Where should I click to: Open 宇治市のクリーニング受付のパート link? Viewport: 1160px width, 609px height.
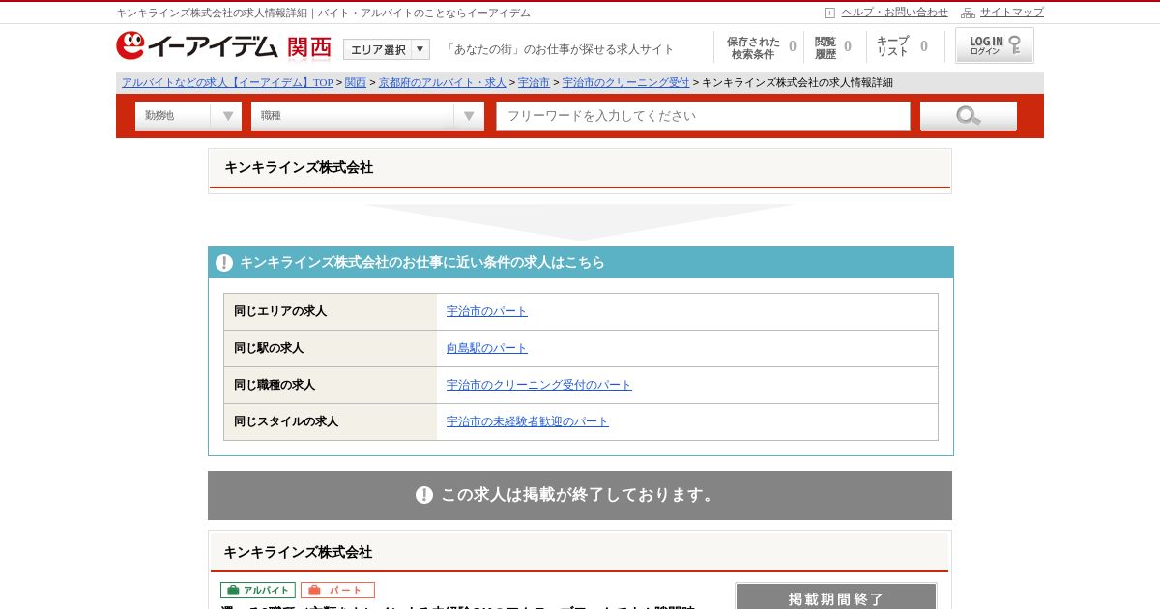click(539, 385)
